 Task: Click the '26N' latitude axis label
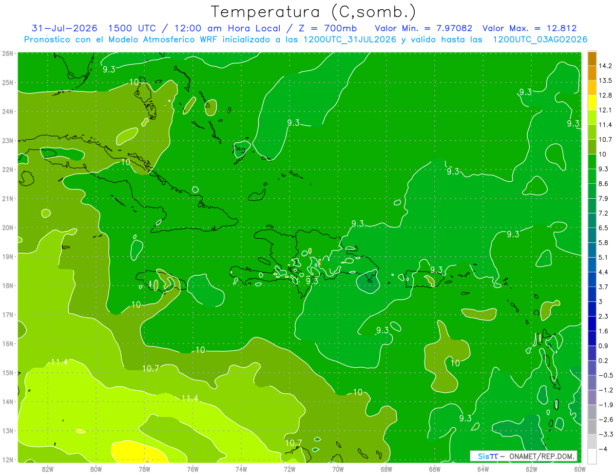[x=7, y=53]
